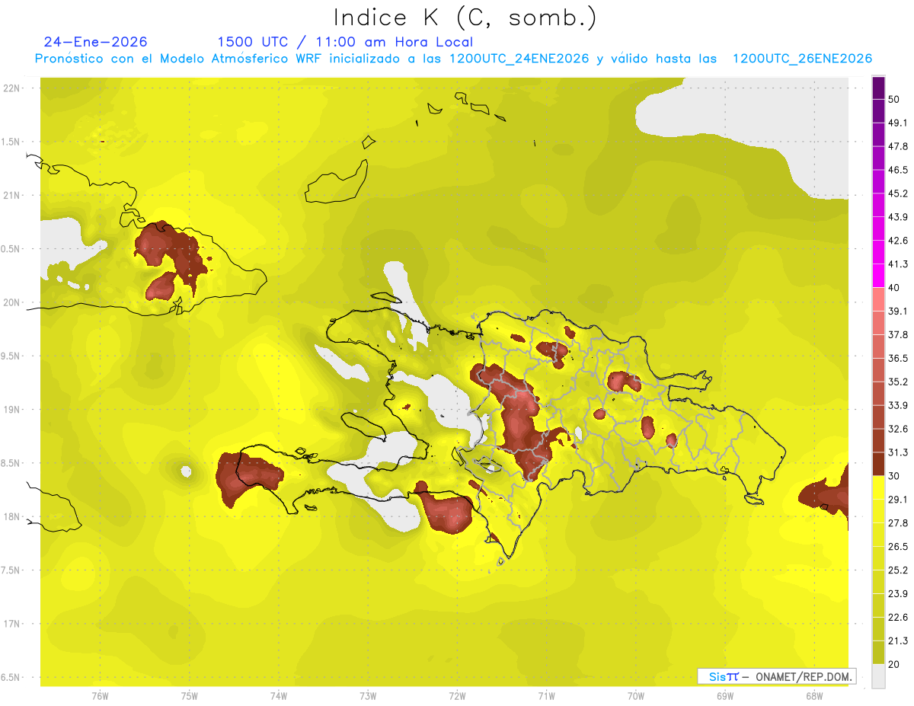Viewport: 914px width, 706px height.
Task: Select the '29.1' colorbar value
Action: pos(898,499)
